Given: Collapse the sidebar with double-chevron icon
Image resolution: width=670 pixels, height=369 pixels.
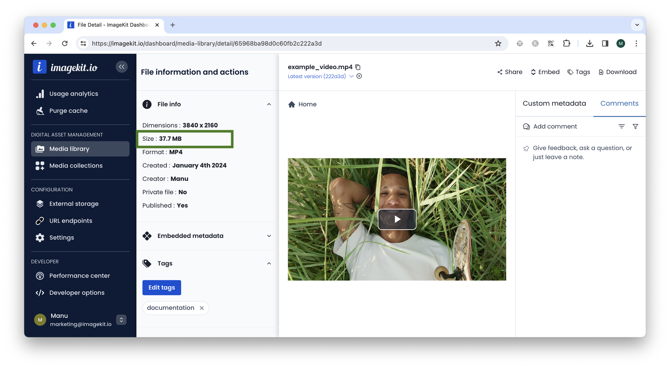Looking at the screenshot, I should click(122, 67).
